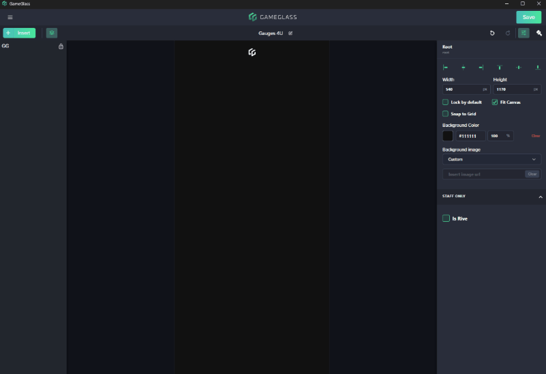Save the shard with Save button
This screenshot has width=546, height=374.
528,17
